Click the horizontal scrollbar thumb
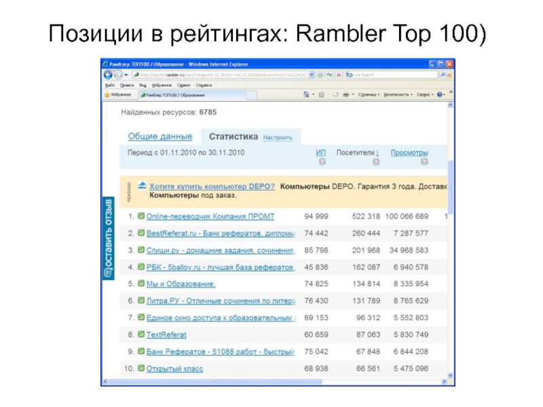 point(216,382)
